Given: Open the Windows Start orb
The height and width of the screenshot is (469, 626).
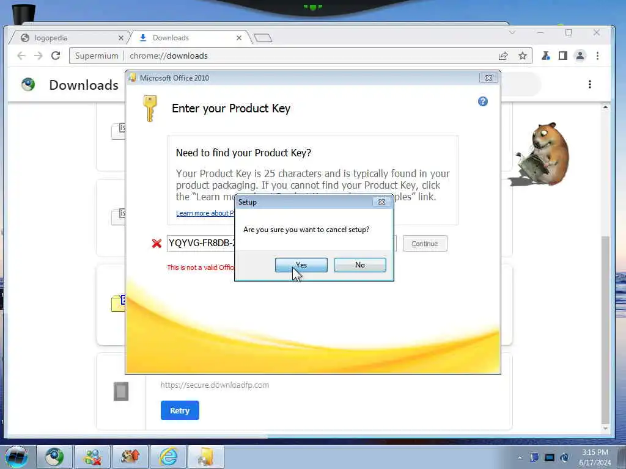Looking at the screenshot, I should coord(17,457).
